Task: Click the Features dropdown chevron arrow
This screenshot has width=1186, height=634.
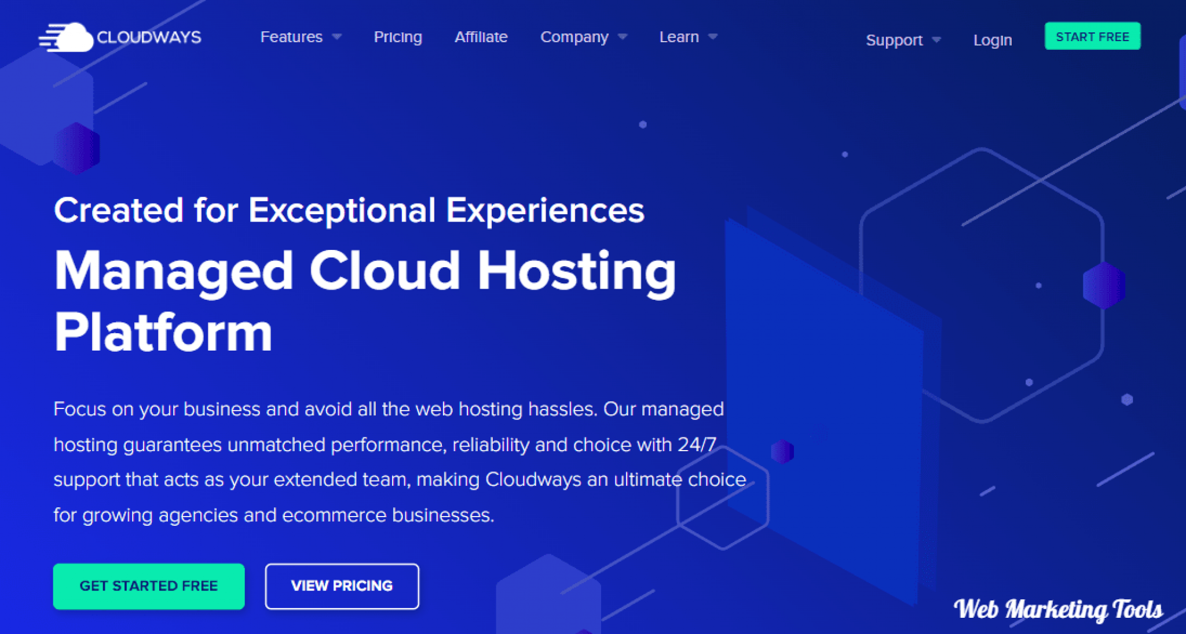Action: (x=338, y=36)
